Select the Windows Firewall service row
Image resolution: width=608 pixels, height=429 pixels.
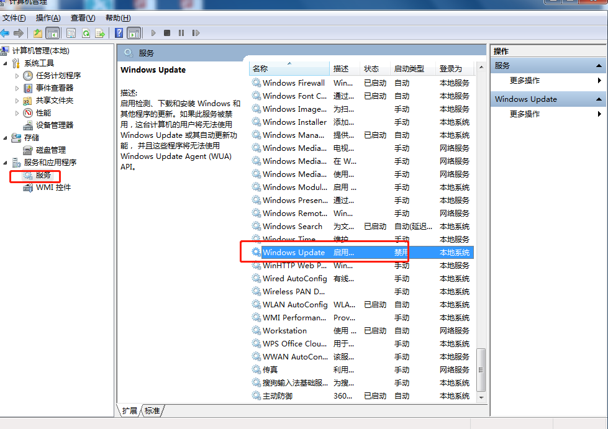coord(362,83)
